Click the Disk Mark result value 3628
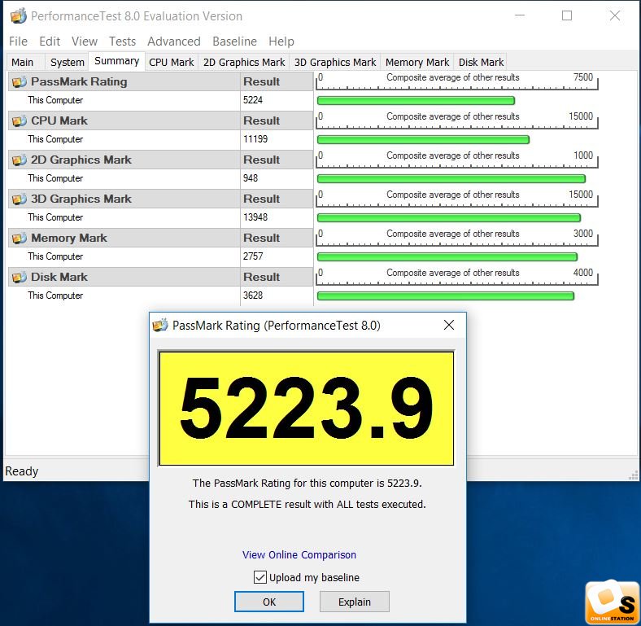 click(x=253, y=295)
